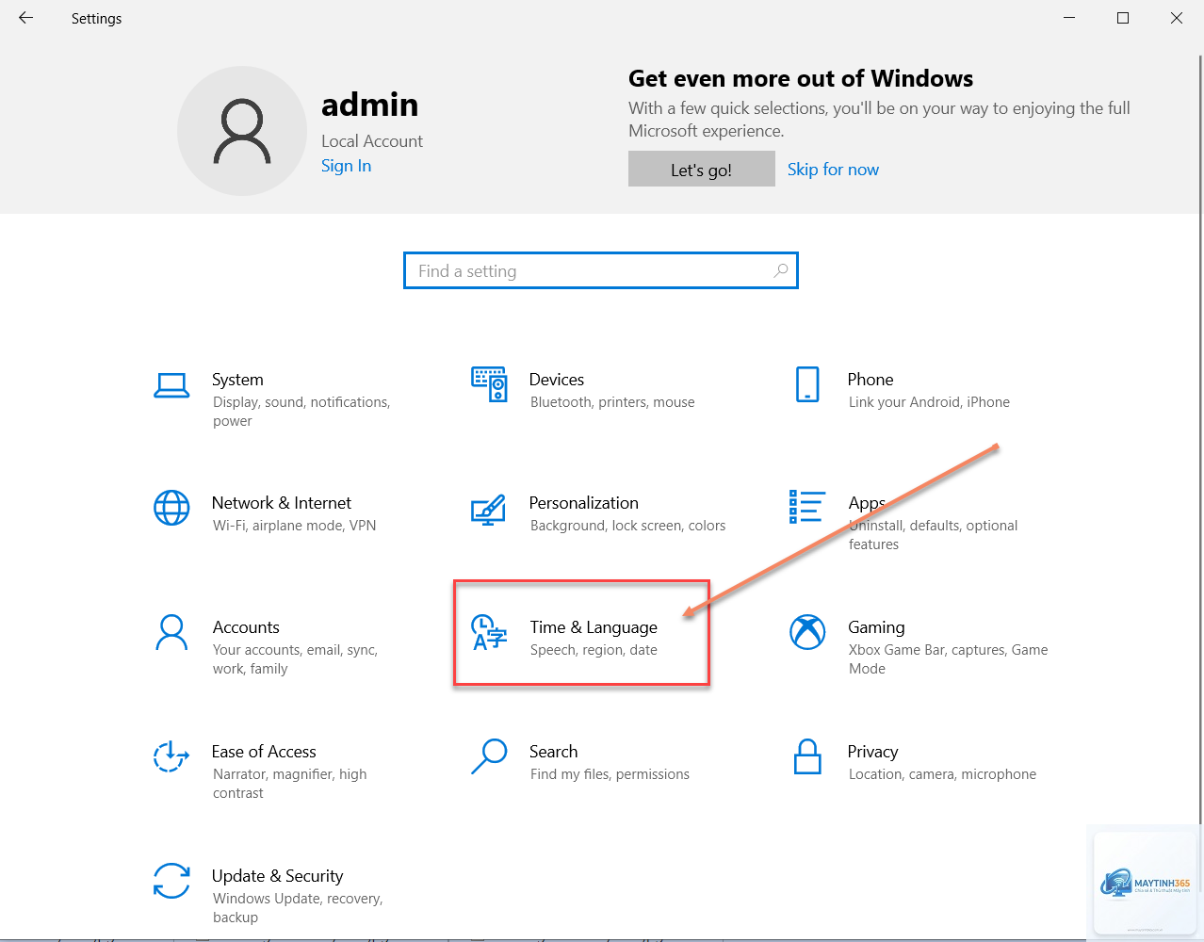Image resolution: width=1204 pixels, height=942 pixels.
Task: Click the Accounts person icon
Action: (171, 632)
